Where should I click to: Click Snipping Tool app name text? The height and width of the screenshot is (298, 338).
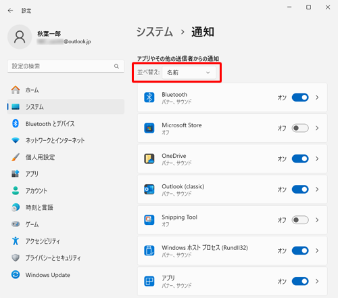click(179, 217)
